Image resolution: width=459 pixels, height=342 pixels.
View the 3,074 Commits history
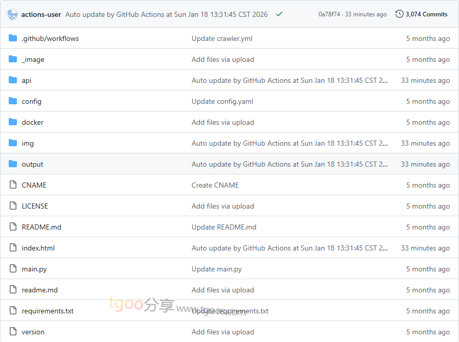[426, 14]
